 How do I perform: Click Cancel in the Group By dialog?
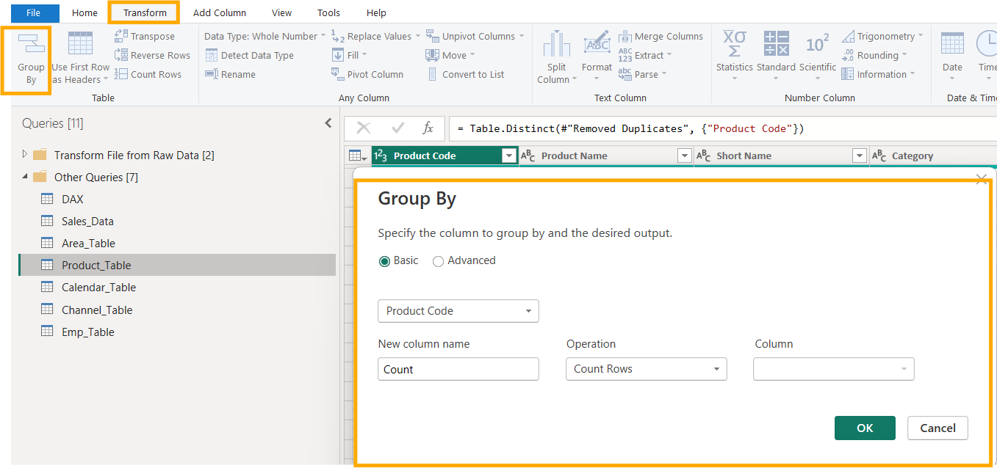pos(937,428)
